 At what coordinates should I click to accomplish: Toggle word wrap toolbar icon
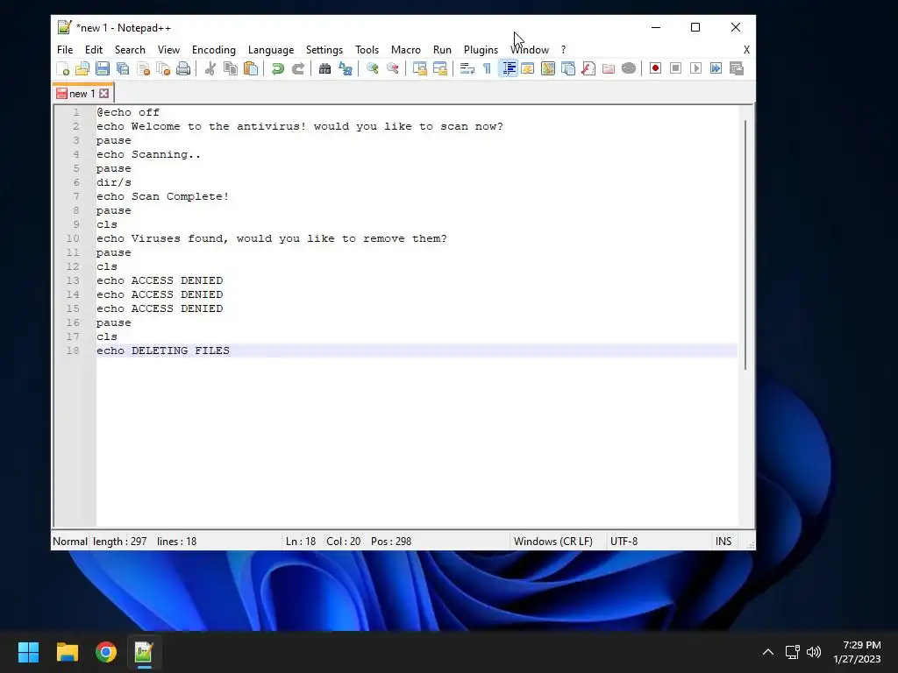coord(467,68)
